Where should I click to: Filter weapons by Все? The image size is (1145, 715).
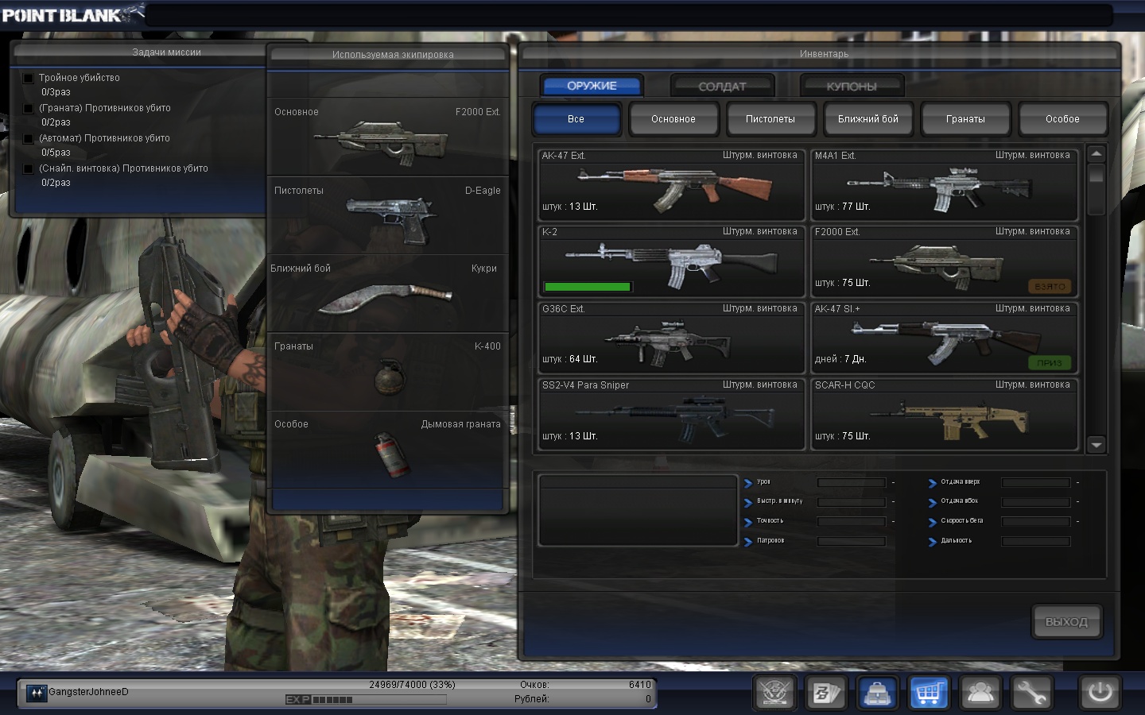[576, 119]
